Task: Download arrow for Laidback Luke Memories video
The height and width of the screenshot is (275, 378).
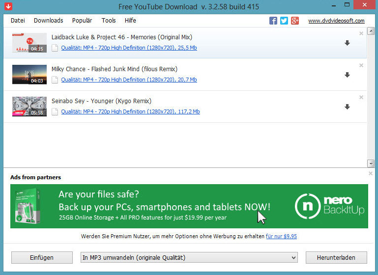Action: pos(347,43)
